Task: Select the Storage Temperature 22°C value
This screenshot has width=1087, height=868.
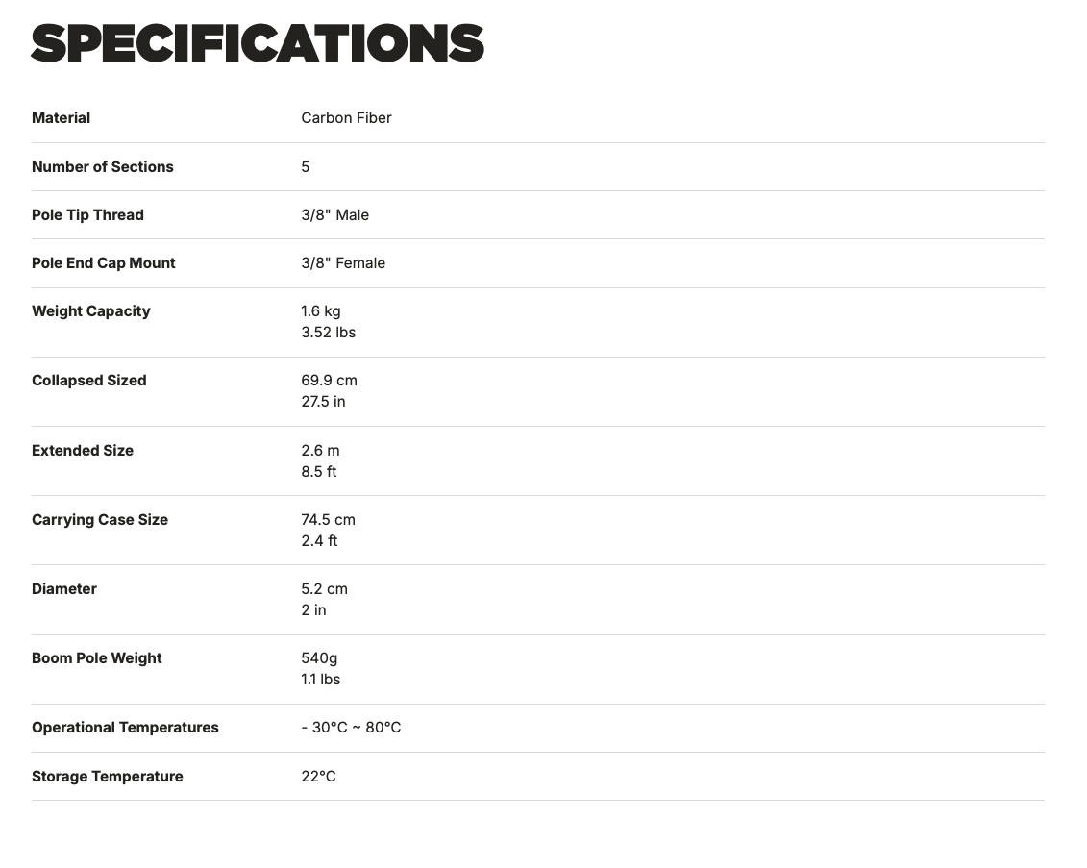Action: point(319,777)
